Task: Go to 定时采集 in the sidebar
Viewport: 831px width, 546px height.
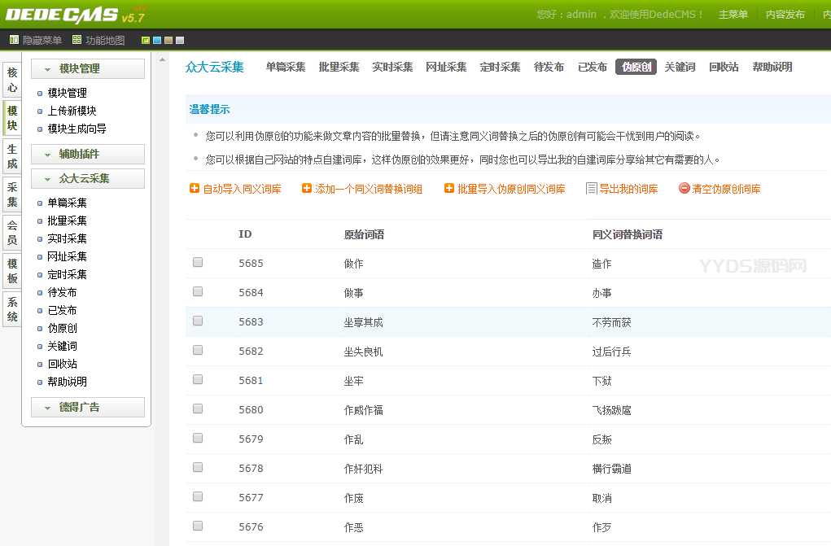Action: (x=67, y=274)
